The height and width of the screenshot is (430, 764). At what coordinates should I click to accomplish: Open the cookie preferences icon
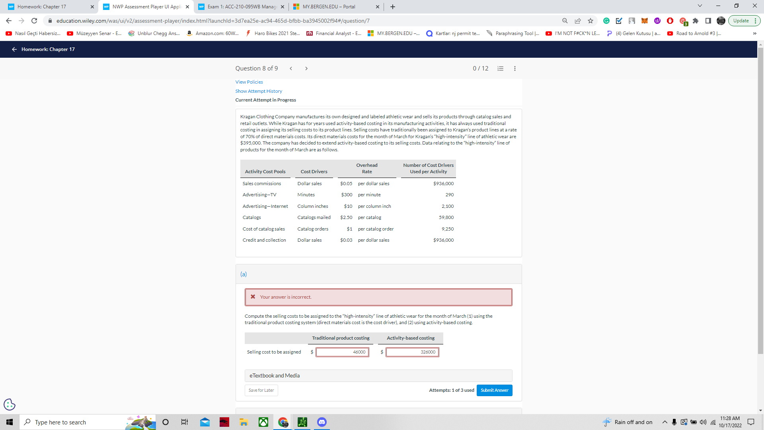click(x=10, y=405)
